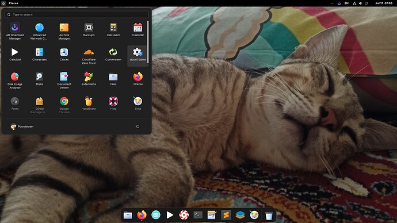Click the network icon in system tray
This screenshot has height=223, width=397.
(x=354, y=3)
